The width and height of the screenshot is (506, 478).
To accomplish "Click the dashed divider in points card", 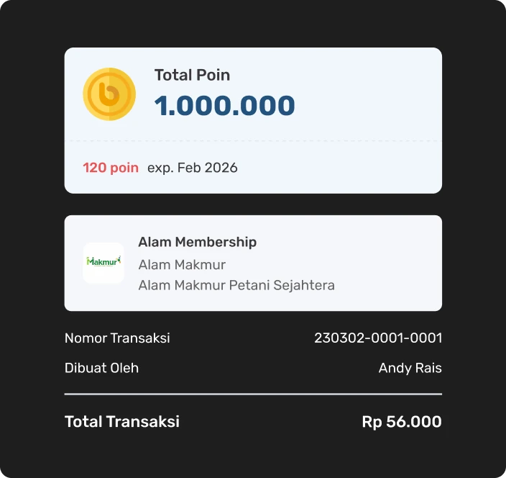I will [x=253, y=140].
